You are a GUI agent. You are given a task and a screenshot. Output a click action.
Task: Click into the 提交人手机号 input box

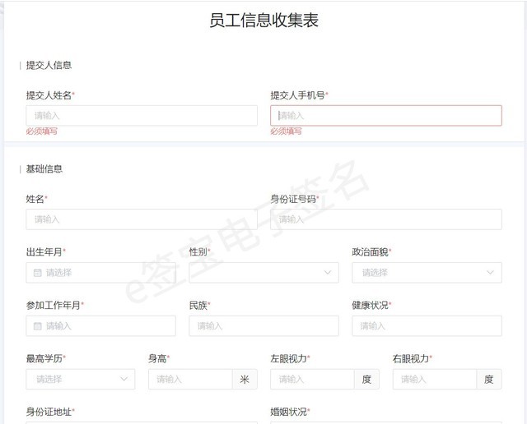(x=385, y=116)
